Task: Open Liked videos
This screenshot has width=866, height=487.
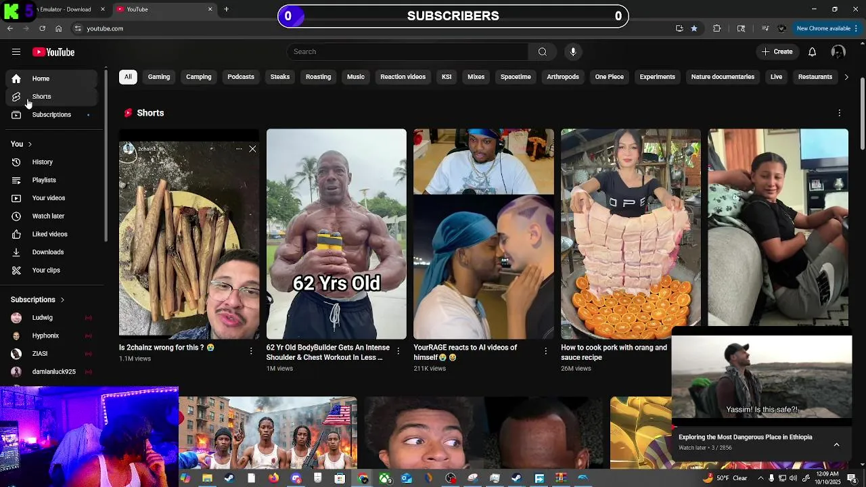Action: coord(51,234)
